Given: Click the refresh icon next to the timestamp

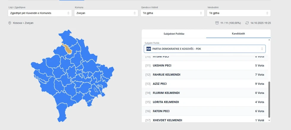Looking at the screenshot, I should click(x=247, y=23).
